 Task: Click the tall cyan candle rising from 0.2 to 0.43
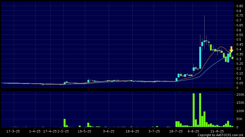point(200,58)
